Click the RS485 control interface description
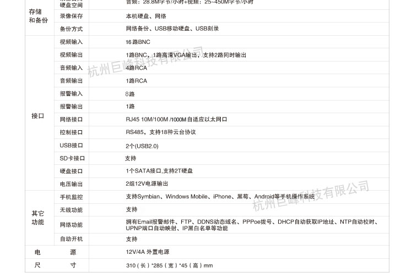 click(x=160, y=132)
